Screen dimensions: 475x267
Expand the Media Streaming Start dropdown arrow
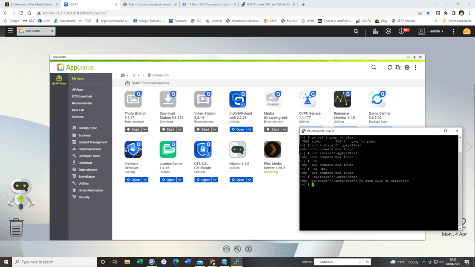(284, 129)
